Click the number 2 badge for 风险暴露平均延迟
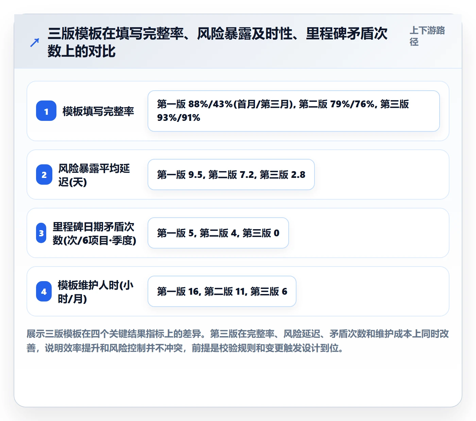This screenshot has width=476, height=421. click(44, 175)
